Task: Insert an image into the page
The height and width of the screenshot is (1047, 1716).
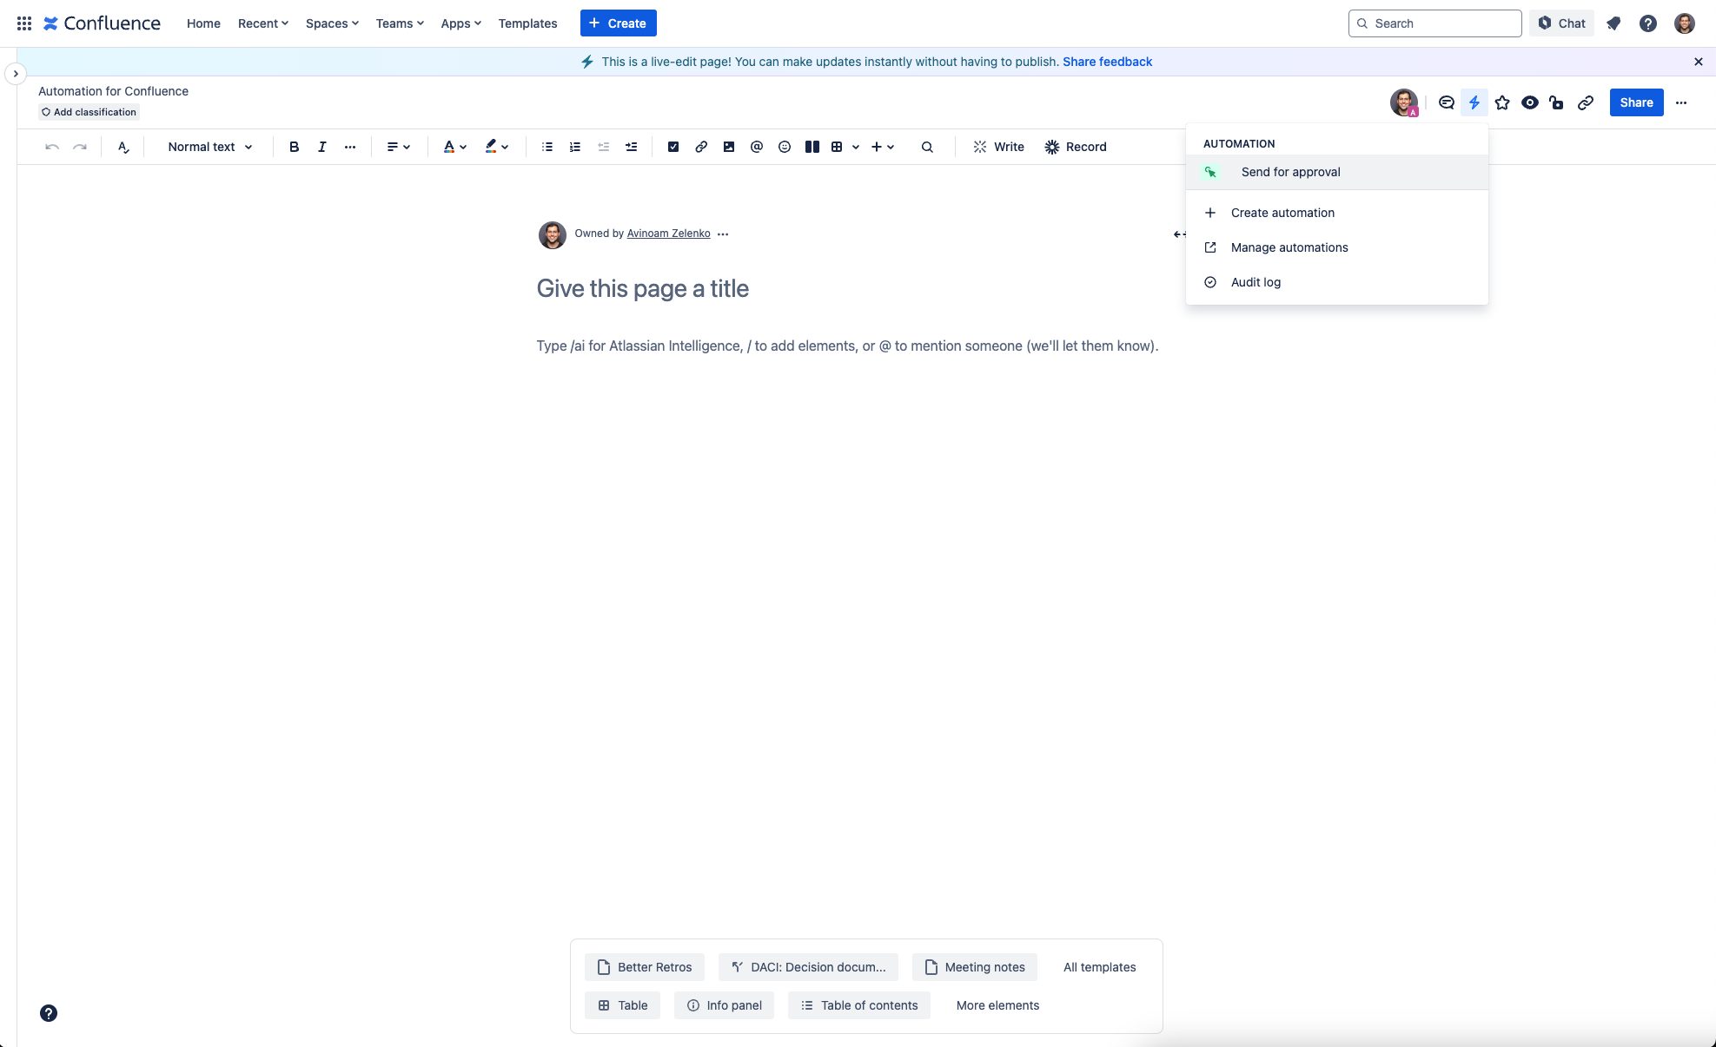Action: click(x=728, y=147)
